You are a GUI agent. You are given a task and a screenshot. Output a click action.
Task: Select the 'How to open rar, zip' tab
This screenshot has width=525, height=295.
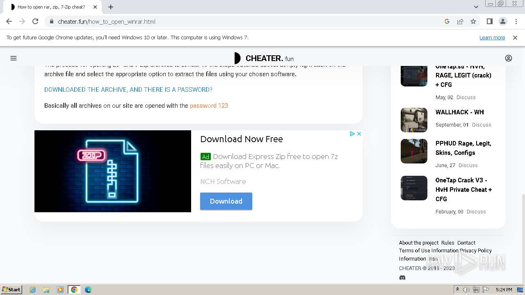tap(52, 7)
